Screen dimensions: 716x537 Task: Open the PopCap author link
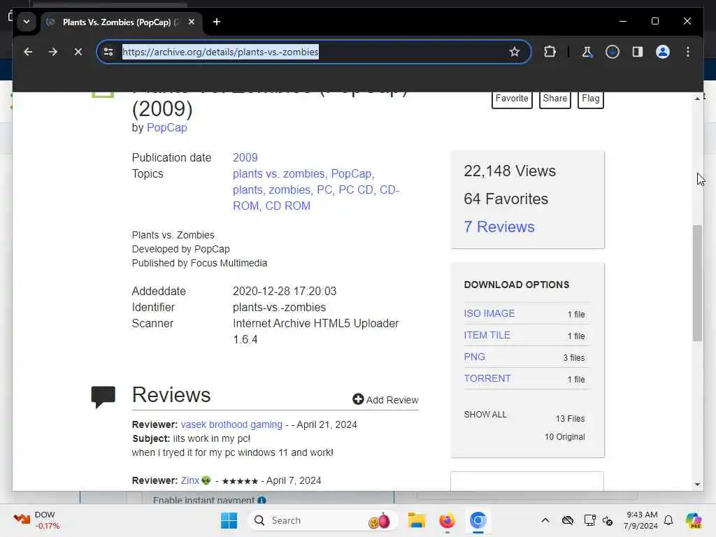[166, 127]
